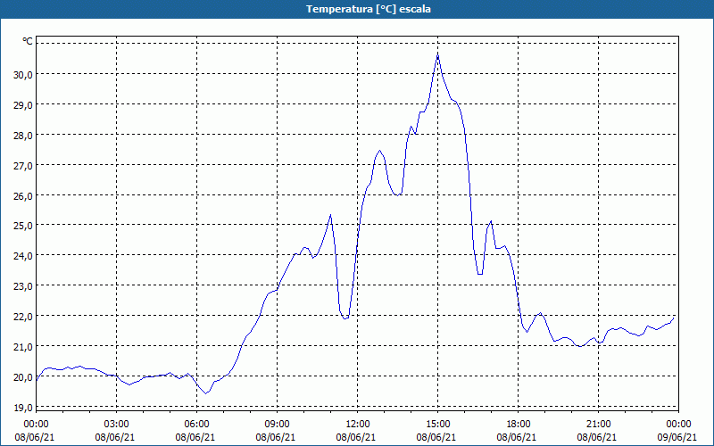Select the 30,0 y-axis label

click(x=23, y=75)
